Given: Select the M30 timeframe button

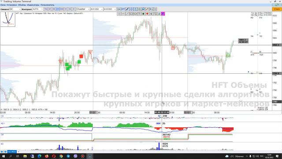Looking at the screenshot, I should pyautogui.click(x=62, y=9).
